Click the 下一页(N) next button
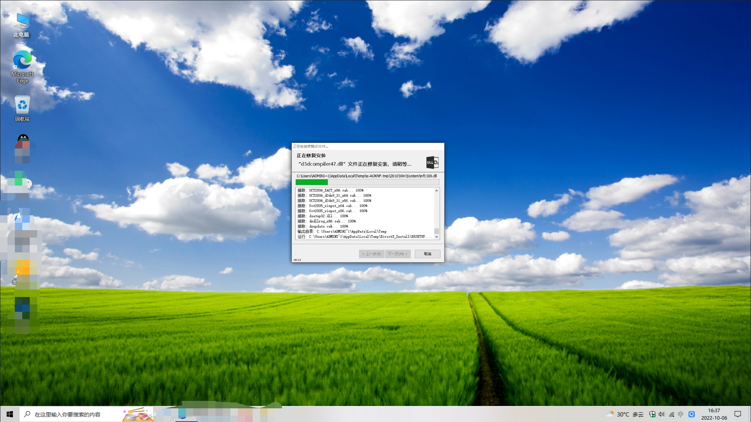This screenshot has height=422, width=751. [x=397, y=254]
